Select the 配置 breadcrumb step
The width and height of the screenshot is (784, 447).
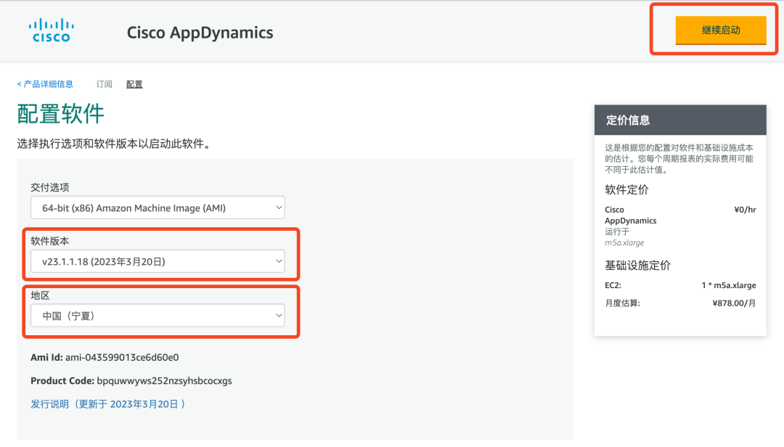(x=134, y=84)
